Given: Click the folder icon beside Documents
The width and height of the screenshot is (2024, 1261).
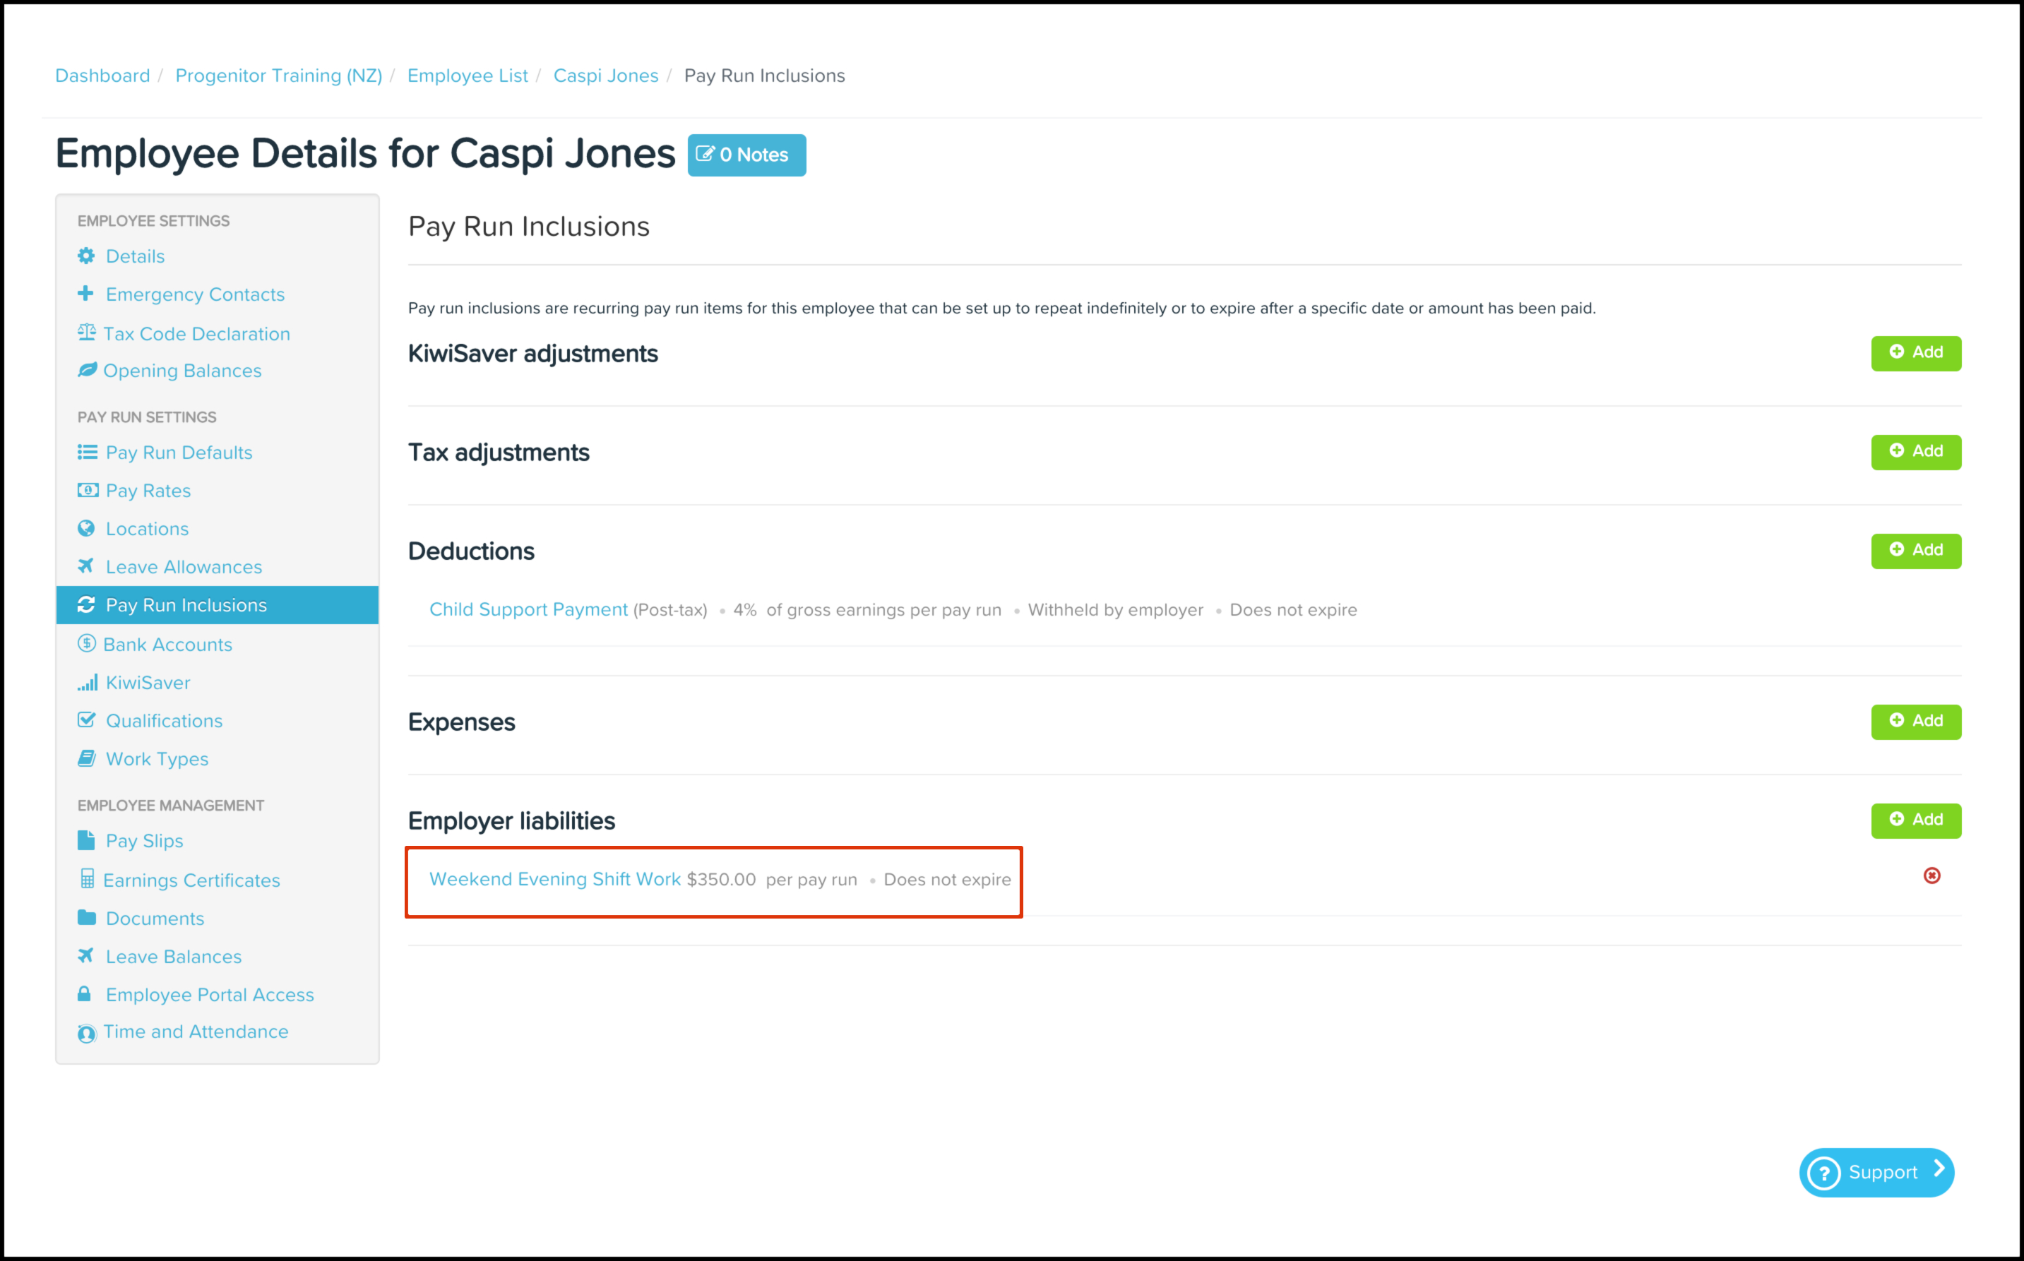Looking at the screenshot, I should pos(86,917).
